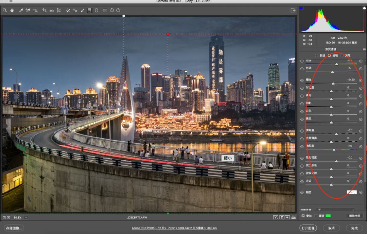
Task: Swap before and after settings icon
Action: coord(282,217)
